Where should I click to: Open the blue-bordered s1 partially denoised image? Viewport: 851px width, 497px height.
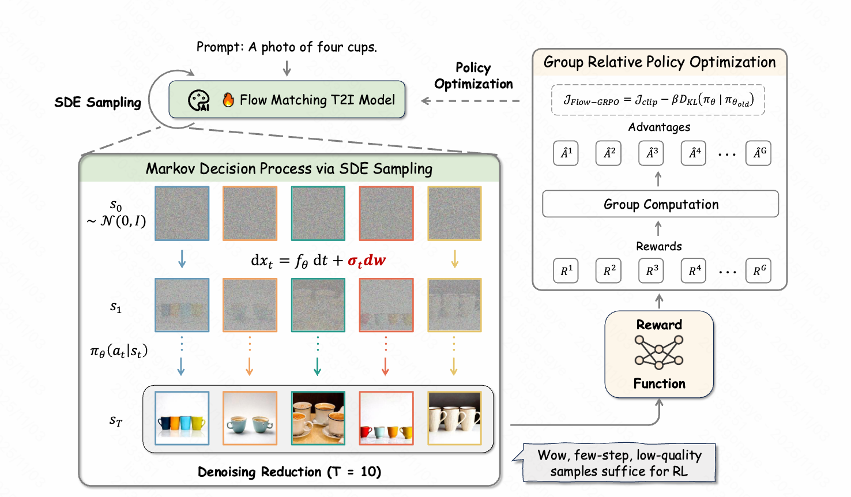click(x=182, y=305)
